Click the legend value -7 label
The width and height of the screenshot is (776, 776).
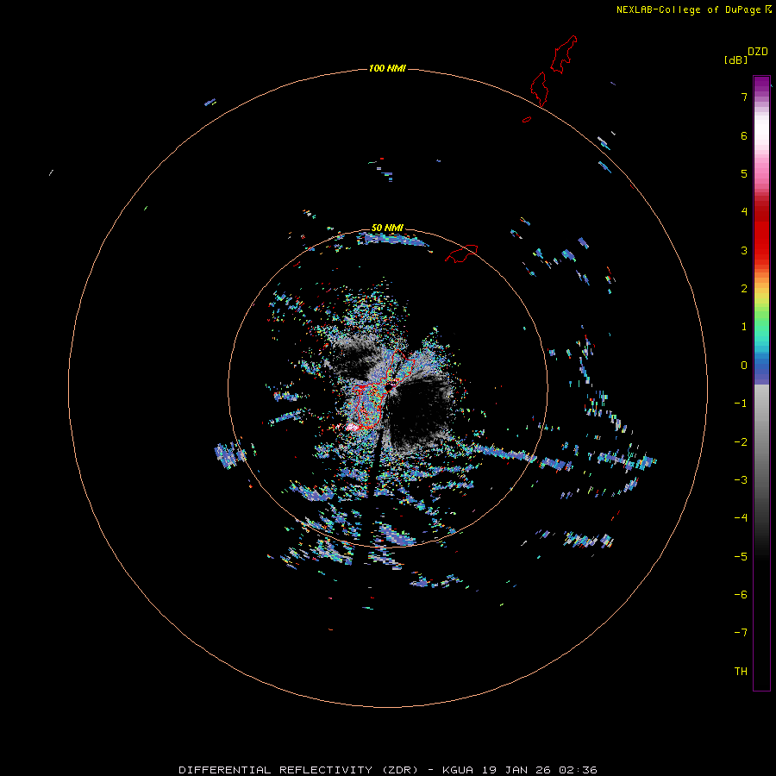741,633
